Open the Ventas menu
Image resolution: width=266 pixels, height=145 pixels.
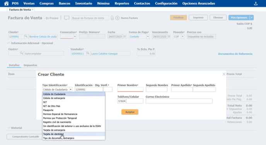tap(29, 3)
